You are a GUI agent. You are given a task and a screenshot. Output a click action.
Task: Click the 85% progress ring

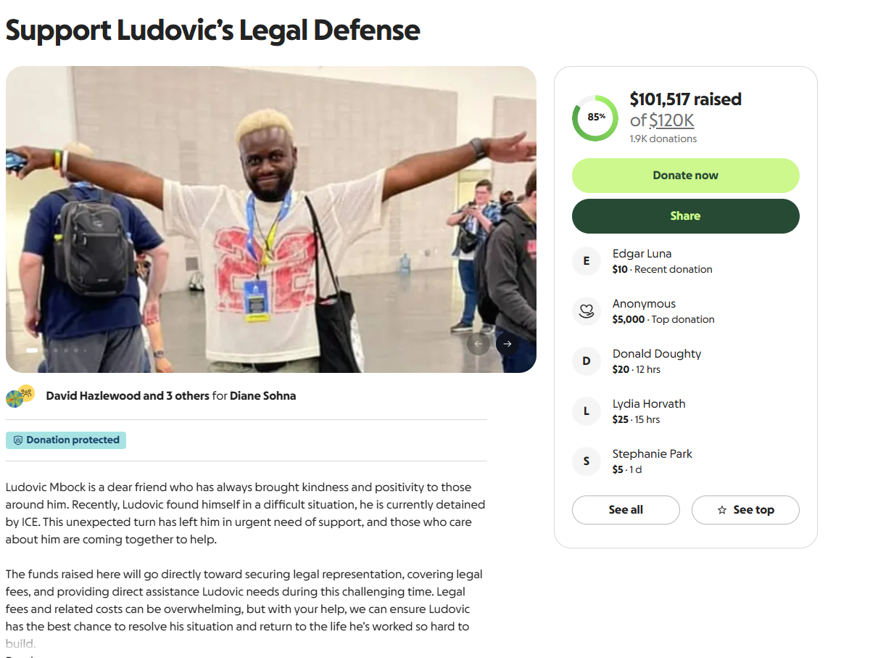(x=596, y=118)
